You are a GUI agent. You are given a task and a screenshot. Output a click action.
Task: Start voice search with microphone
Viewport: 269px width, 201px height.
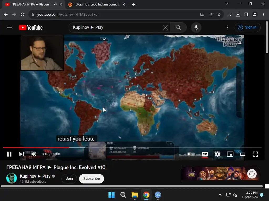click(196, 27)
